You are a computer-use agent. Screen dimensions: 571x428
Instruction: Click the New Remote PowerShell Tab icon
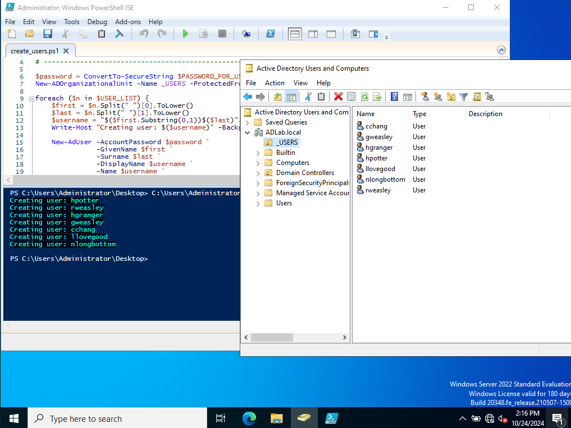(246, 34)
